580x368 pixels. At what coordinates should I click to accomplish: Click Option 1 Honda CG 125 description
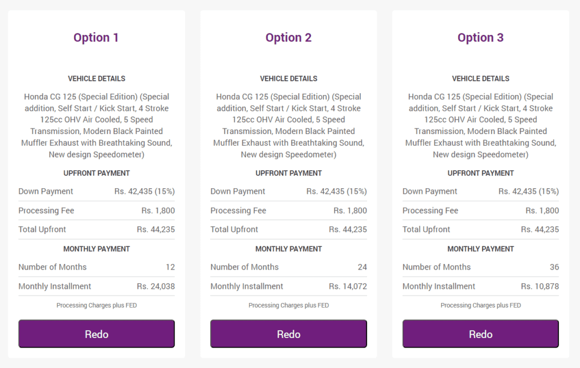click(96, 125)
